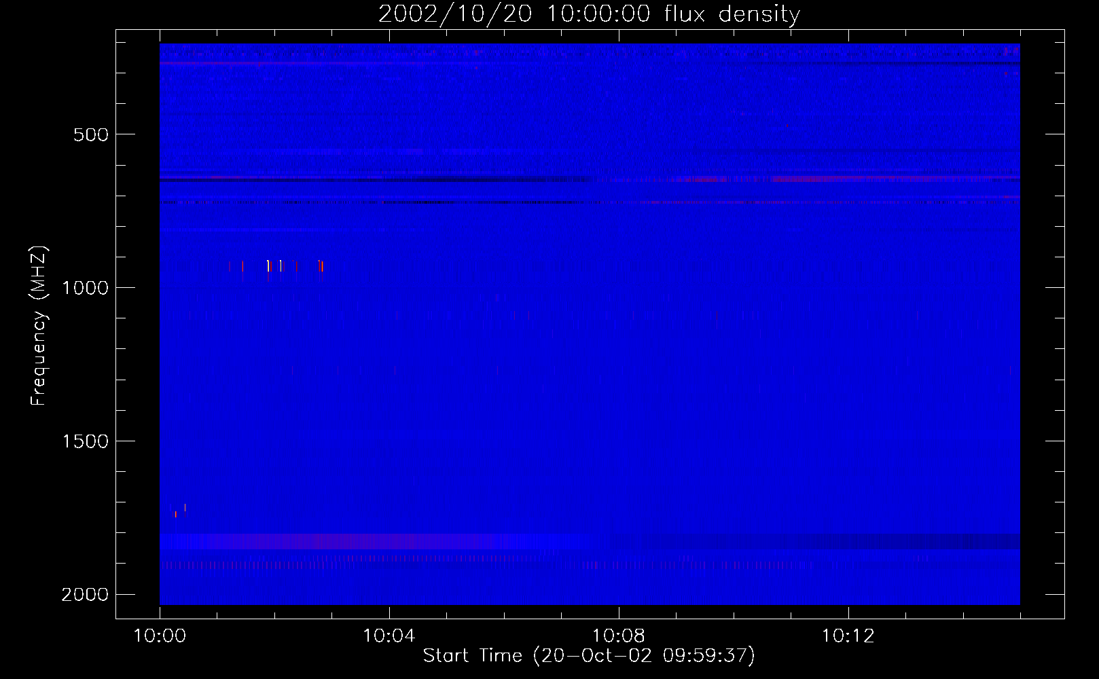Click the orange spike near 1750 MHz
1099x679 pixels.
(176, 514)
